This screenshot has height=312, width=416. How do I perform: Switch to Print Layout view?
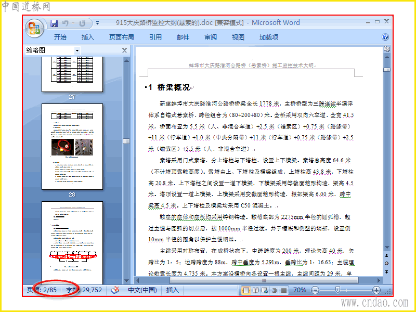pos(246,290)
